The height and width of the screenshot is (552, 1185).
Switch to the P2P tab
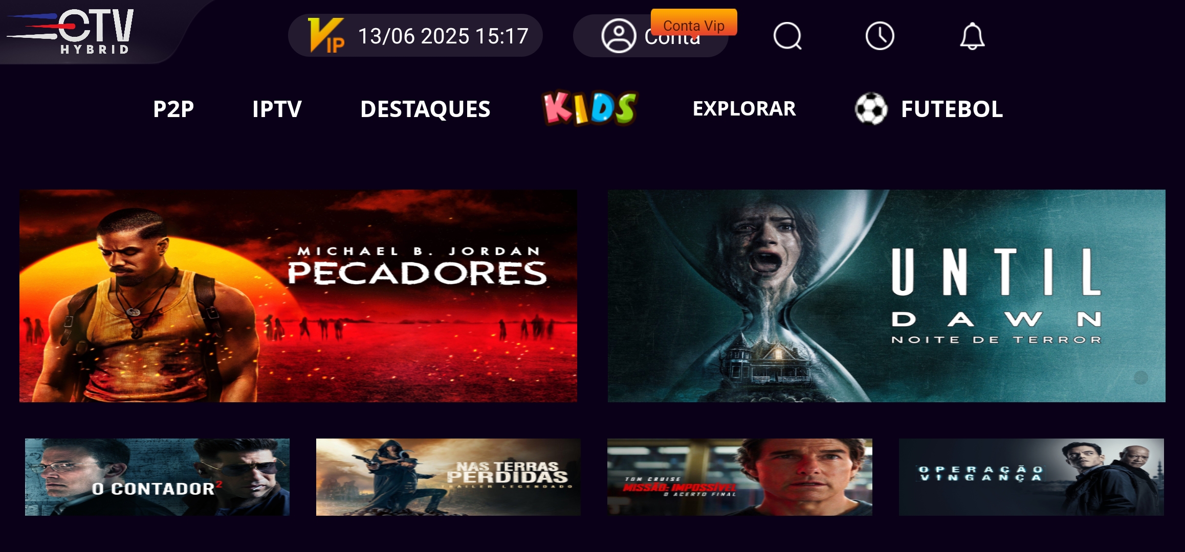tap(173, 109)
